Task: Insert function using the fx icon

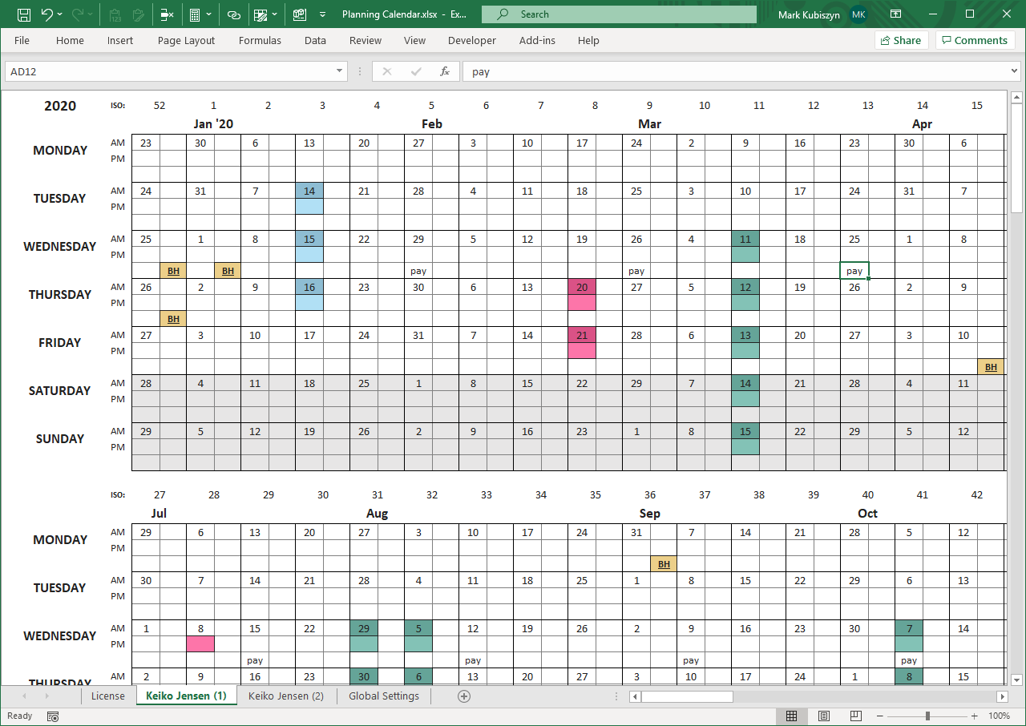Action: click(444, 71)
